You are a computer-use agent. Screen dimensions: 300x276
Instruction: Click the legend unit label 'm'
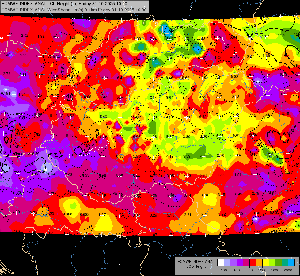click(196, 272)
